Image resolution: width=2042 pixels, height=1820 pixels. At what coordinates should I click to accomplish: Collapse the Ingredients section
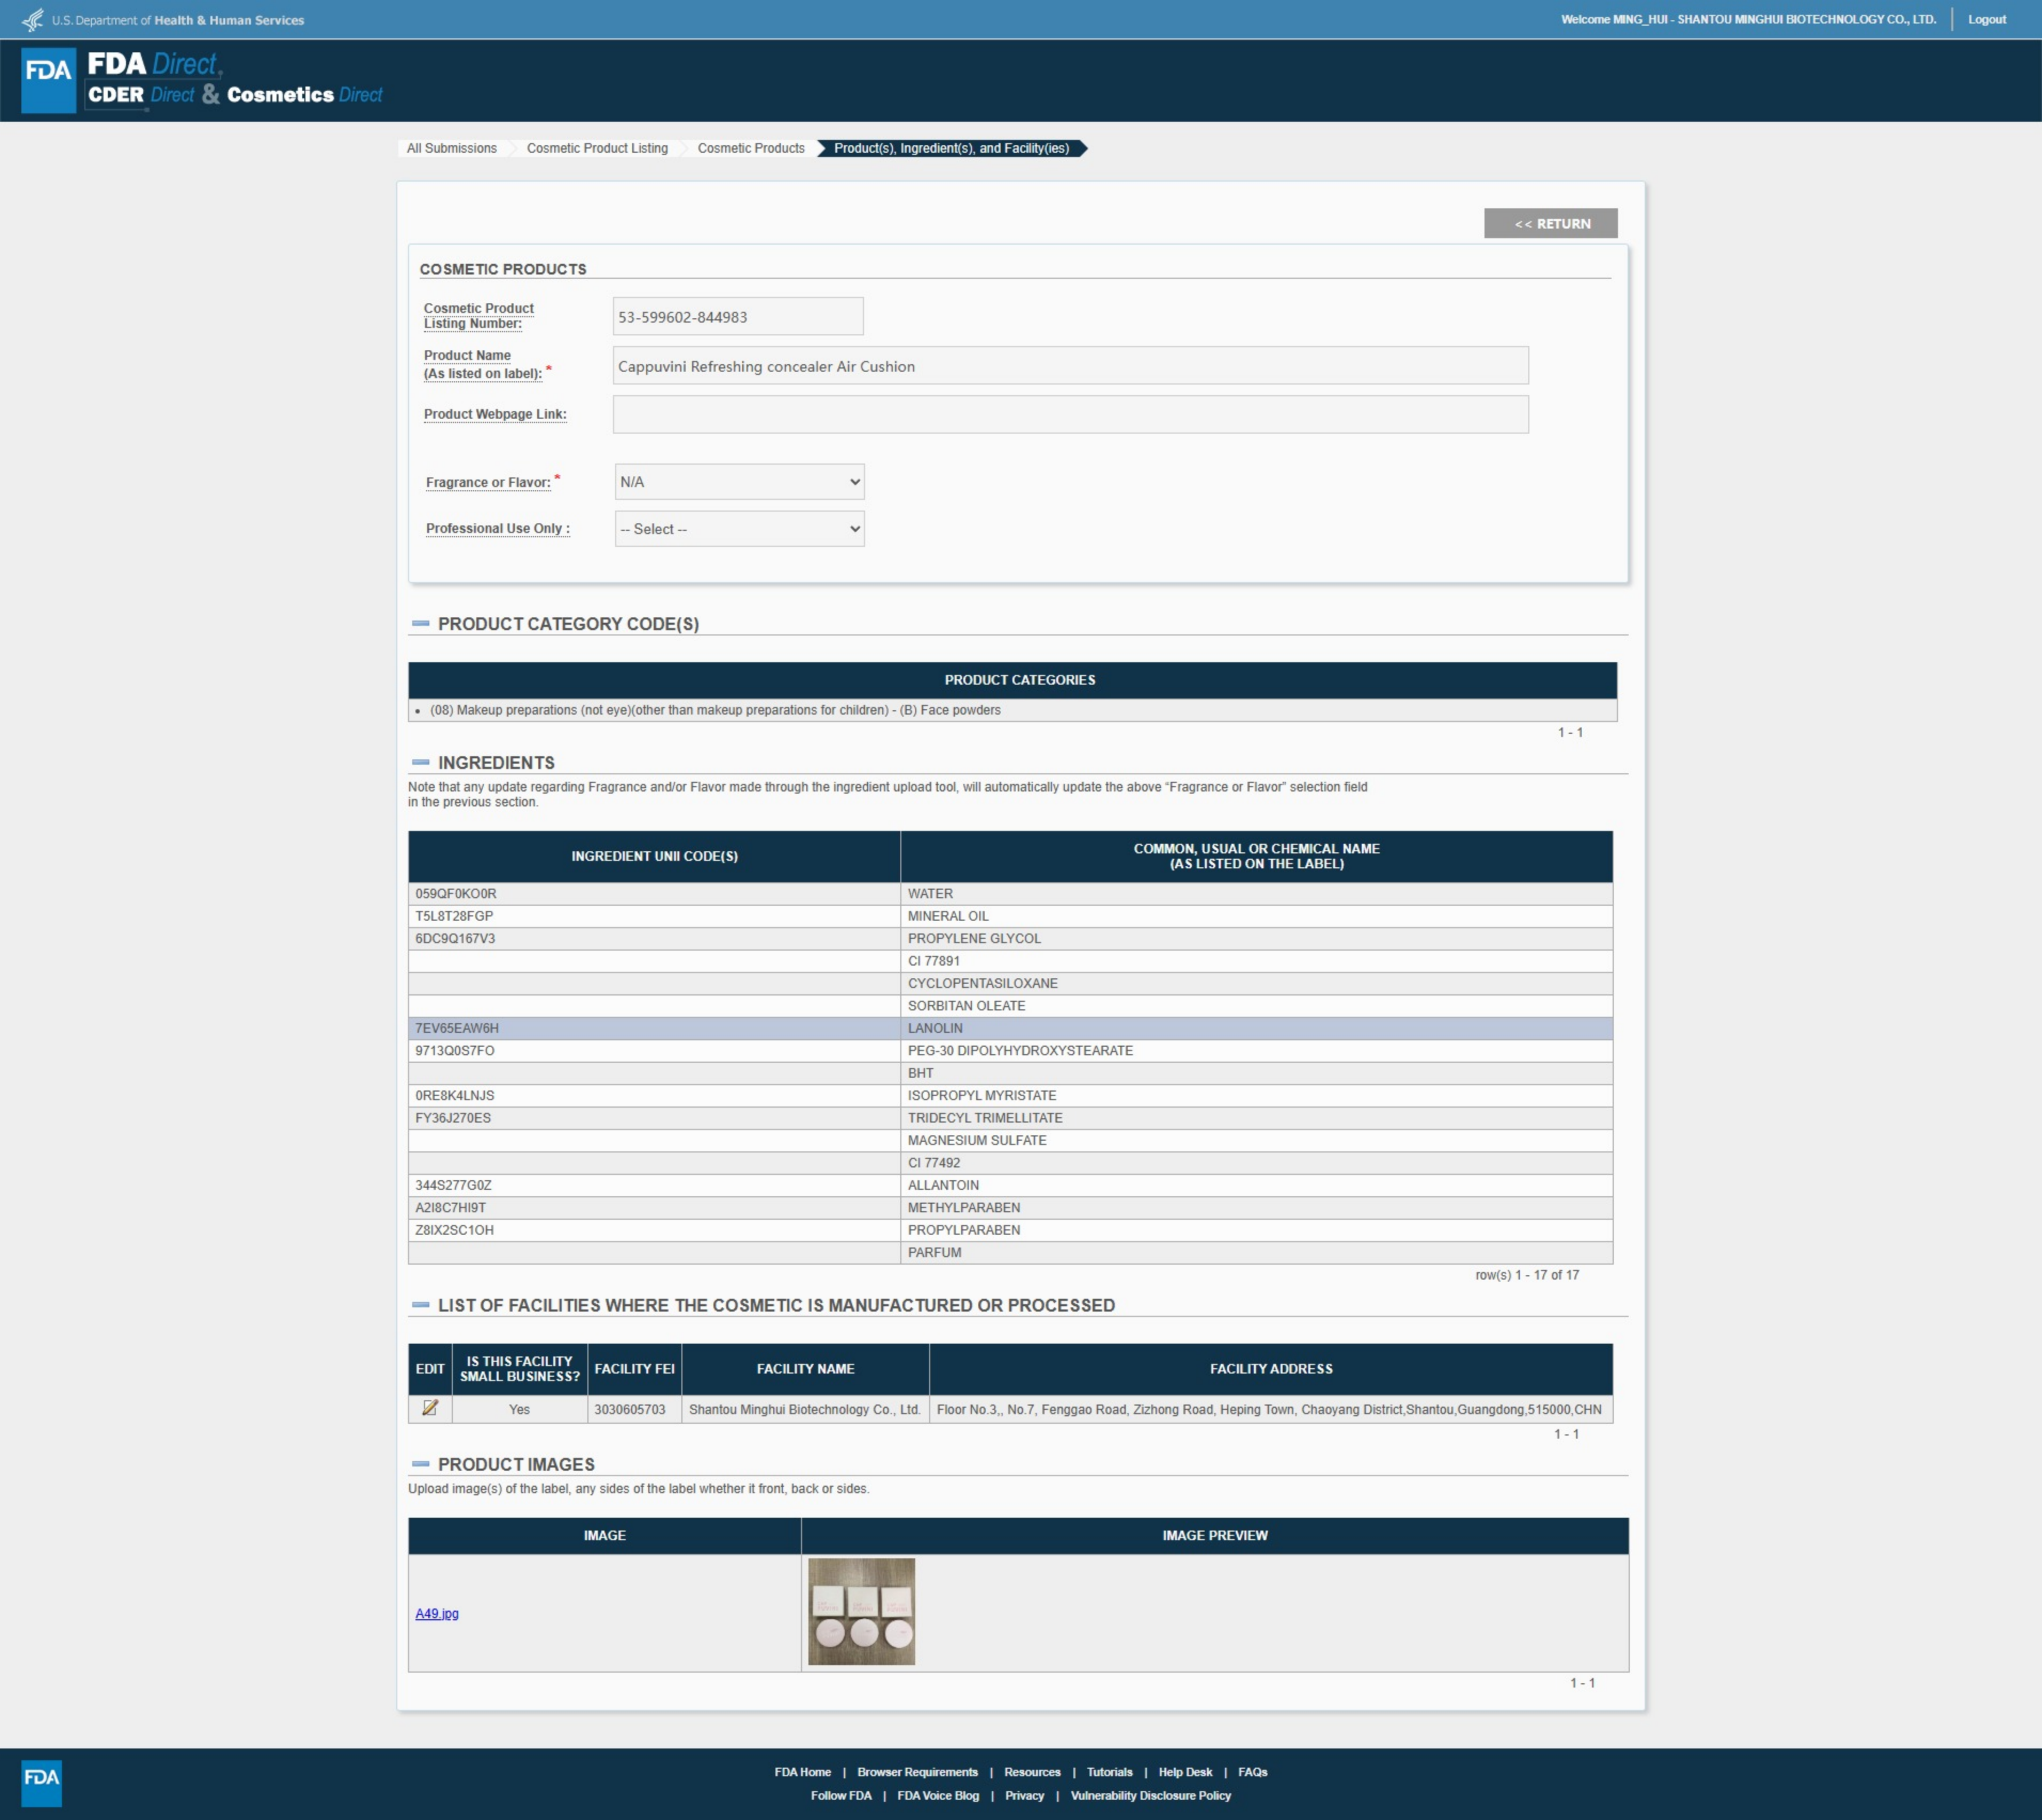point(421,763)
